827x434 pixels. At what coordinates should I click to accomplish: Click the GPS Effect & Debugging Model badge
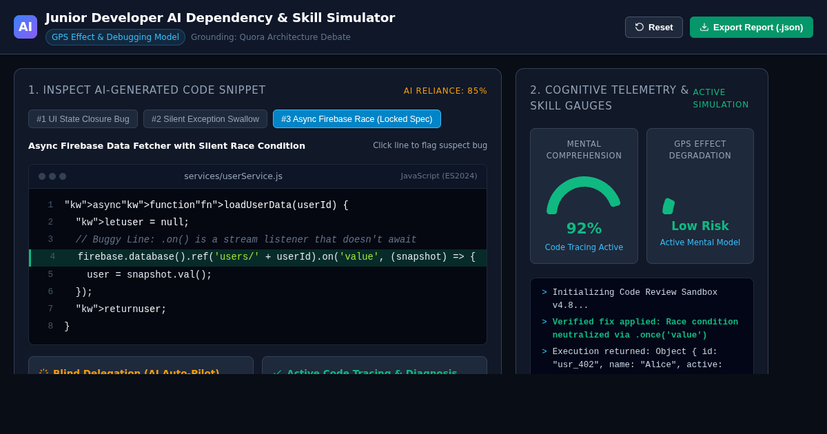(115, 37)
